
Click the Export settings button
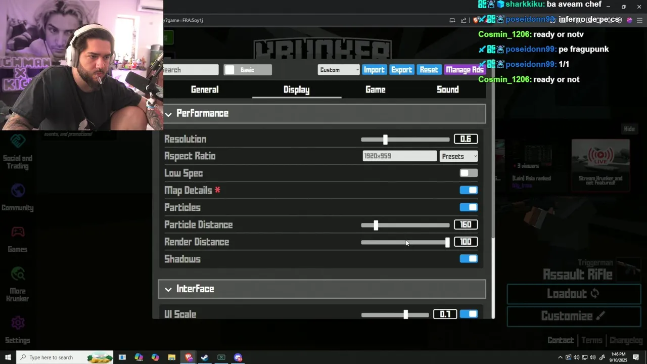(x=401, y=70)
